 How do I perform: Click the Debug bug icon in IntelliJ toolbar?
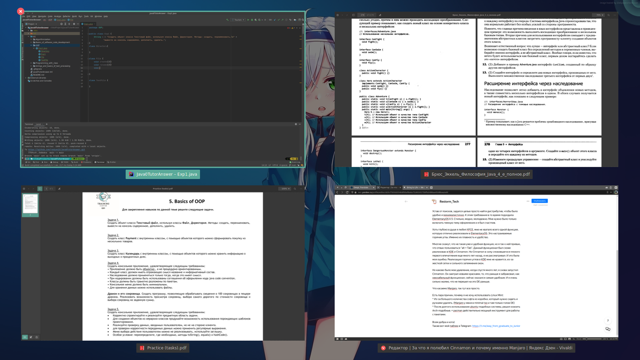(x=252, y=20)
